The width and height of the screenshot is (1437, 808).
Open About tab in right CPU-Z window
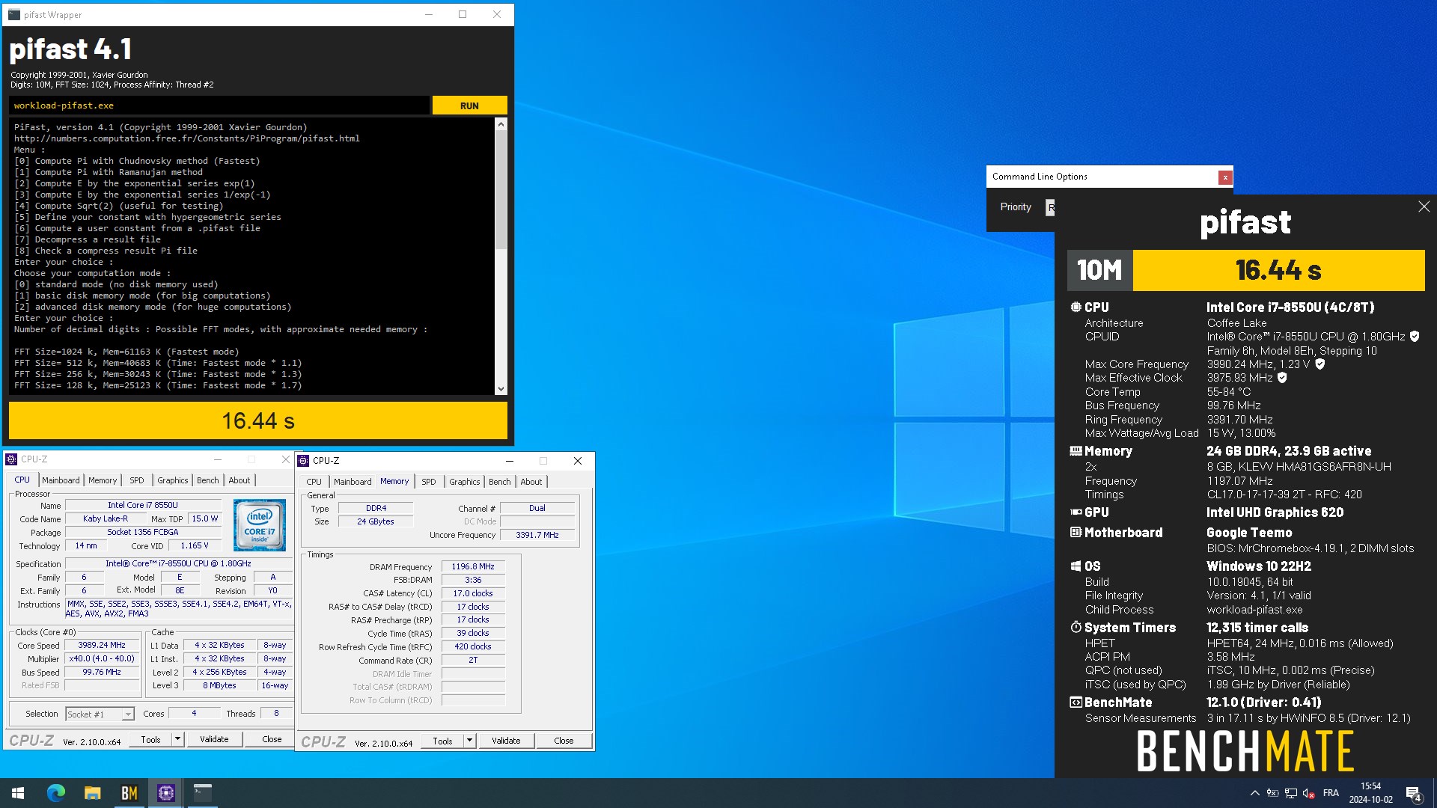[531, 482]
